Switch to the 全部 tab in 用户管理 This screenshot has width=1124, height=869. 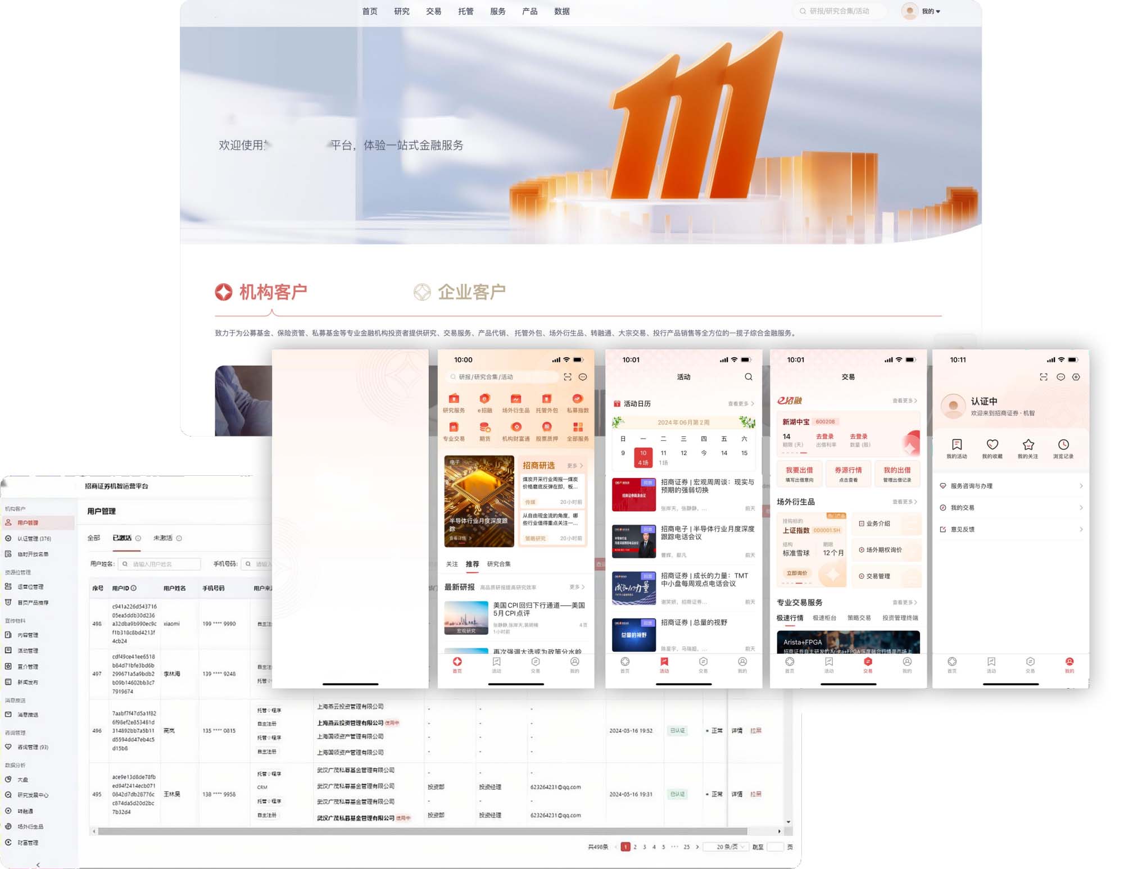tap(94, 538)
